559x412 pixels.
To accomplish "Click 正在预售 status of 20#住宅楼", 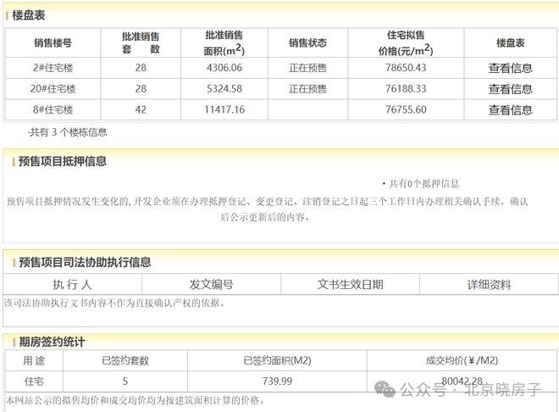I will [307, 89].
